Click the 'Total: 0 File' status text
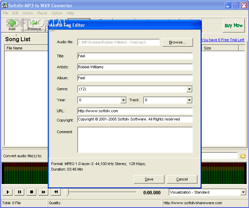 (11, 203)
